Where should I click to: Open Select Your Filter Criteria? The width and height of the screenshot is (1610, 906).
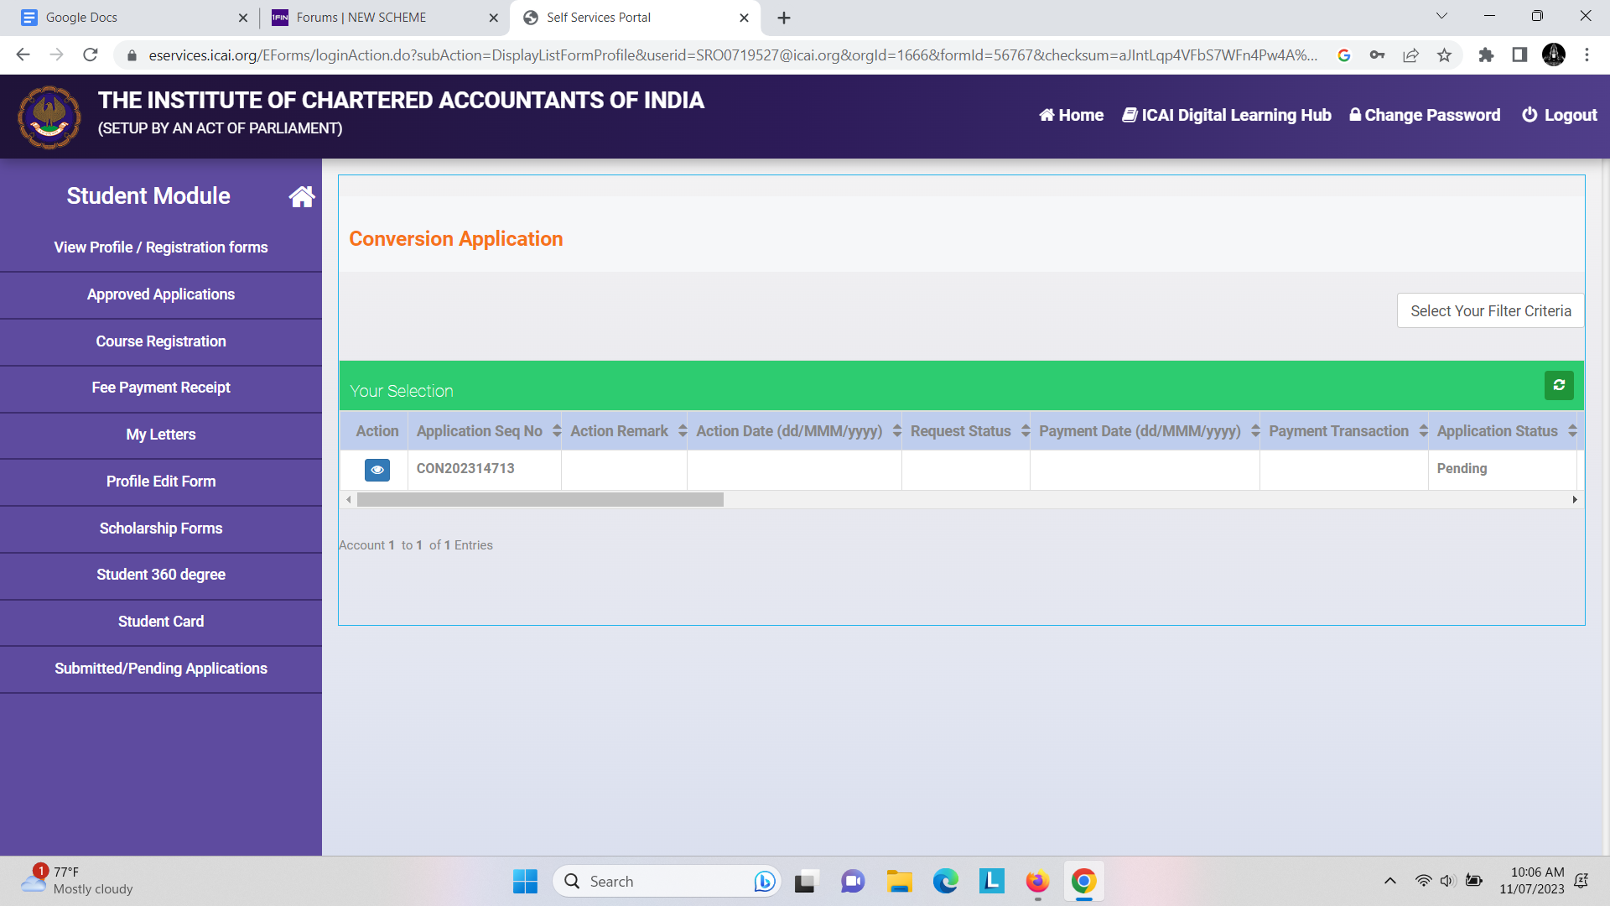(1490, 311)
